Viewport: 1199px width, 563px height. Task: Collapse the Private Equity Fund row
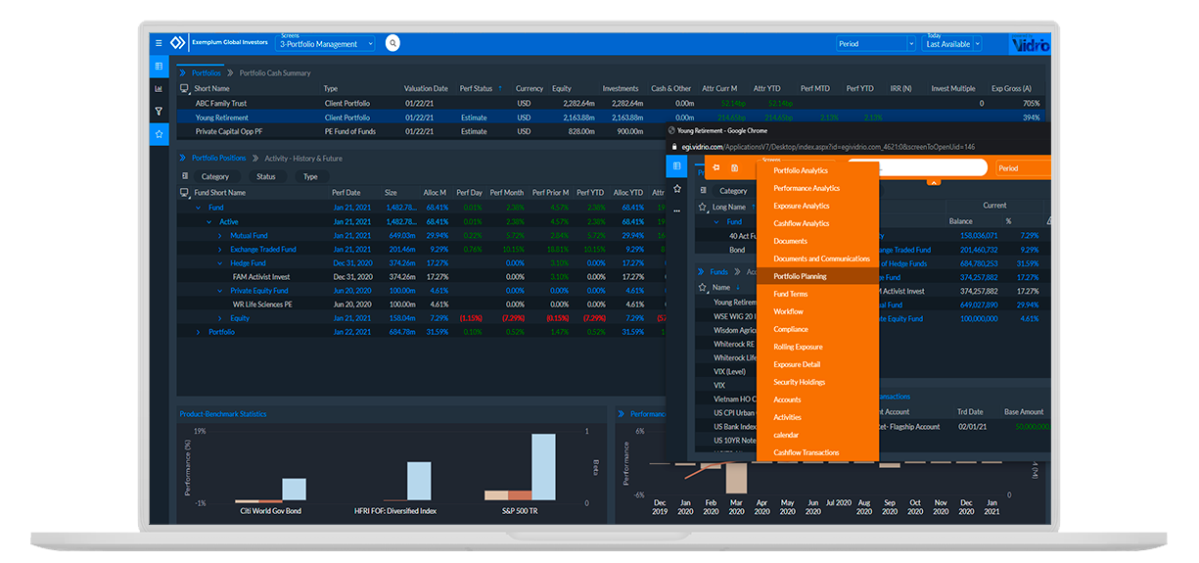coord(219,290)
